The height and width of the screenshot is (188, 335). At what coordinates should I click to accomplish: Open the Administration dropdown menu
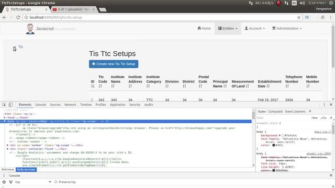tap(287, 28)
